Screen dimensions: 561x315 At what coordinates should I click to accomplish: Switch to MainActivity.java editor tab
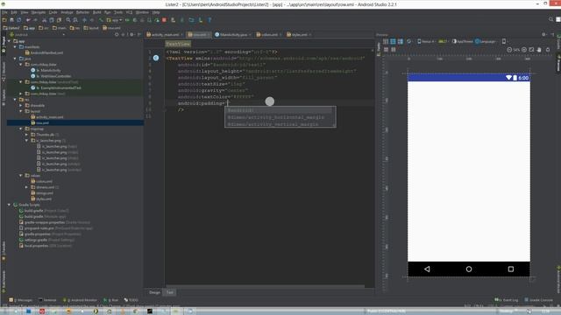[x=233, y=35]
